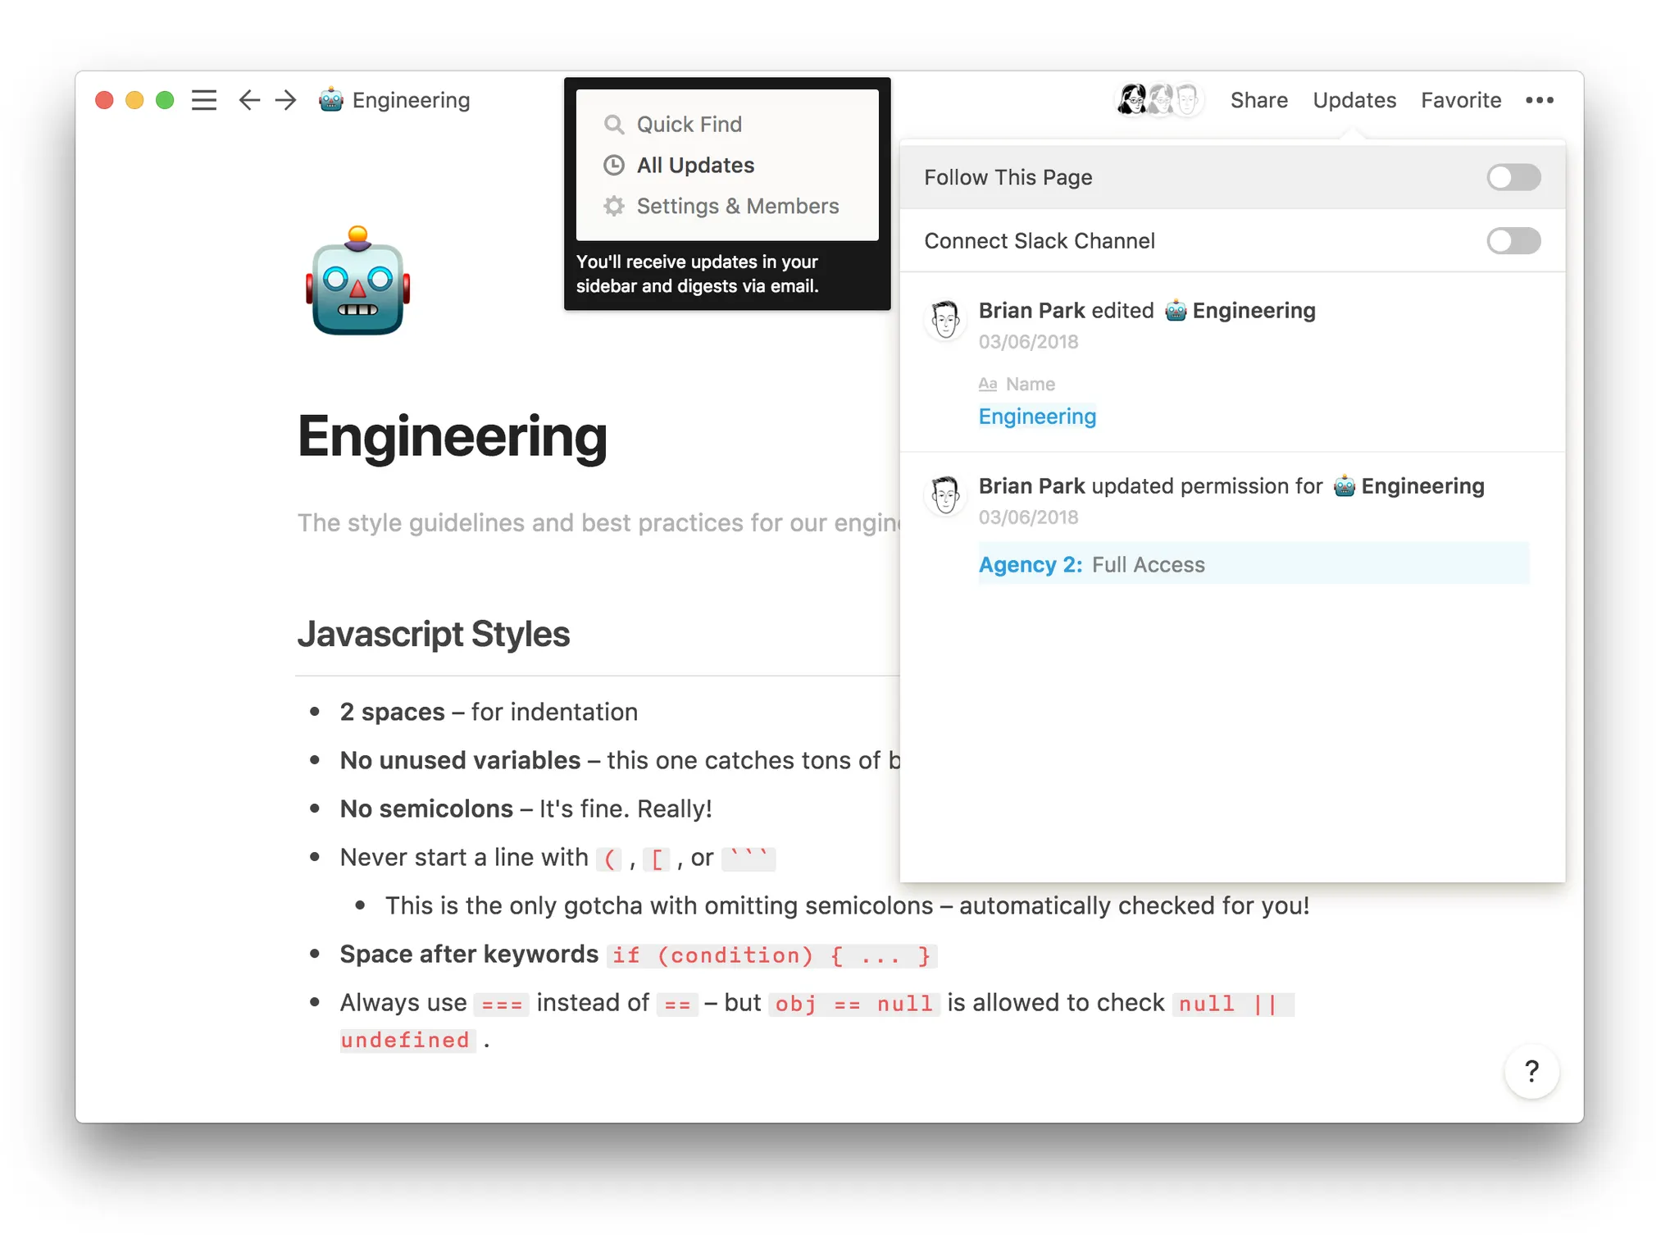Open the hamburger sidebar menu
Image resolution: width=1679 pixels, height=1235 pixels.
[204, 100]
